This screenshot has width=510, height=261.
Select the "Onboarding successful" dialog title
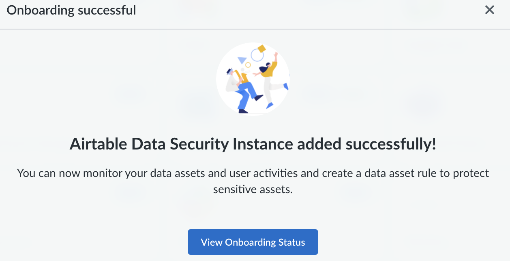71,10
